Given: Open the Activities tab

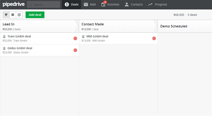Looking at the screenshot, I should coord(110,5).
